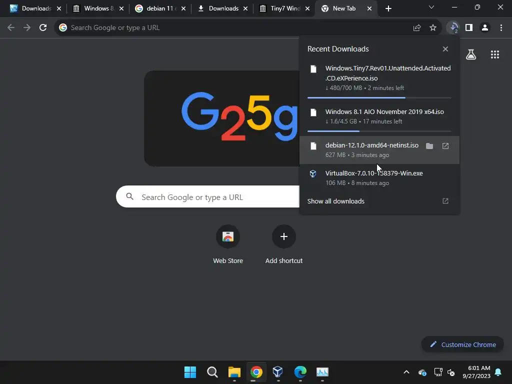Expand the hidden system tray icons
Viewport: 512px width, 384px height.
tap(406, 372)
